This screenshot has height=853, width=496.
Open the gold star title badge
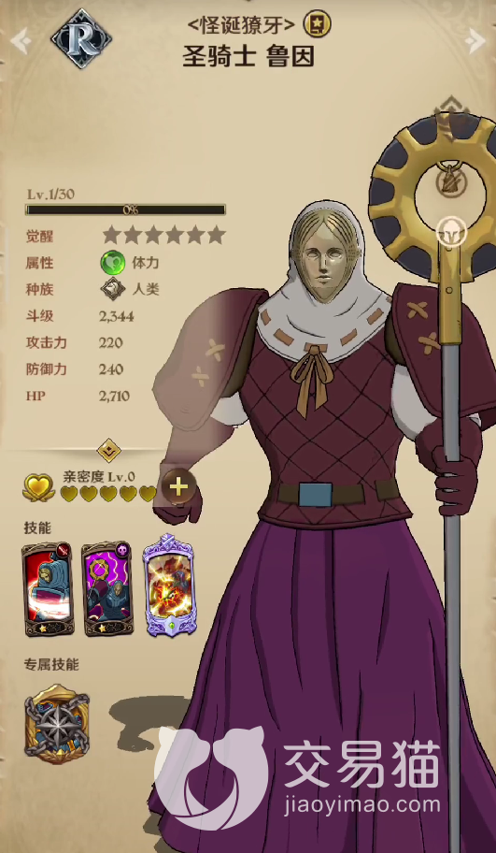click(x=318, y=24)
